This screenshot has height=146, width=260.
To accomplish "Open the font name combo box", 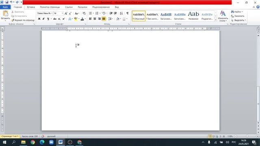I will pyautogui.click(x=45, y=13).
